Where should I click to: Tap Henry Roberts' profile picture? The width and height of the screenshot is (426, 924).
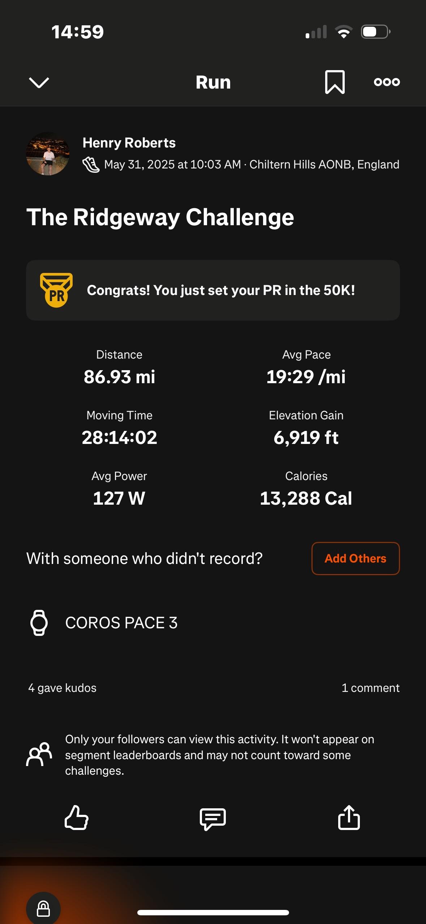[x=48, y=154]
